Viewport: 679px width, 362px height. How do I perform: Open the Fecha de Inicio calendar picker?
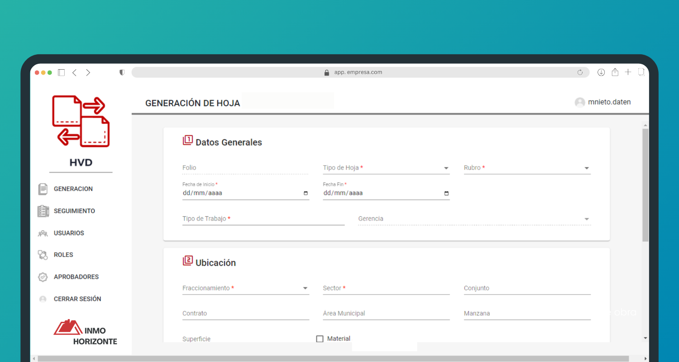click(306, 193)
